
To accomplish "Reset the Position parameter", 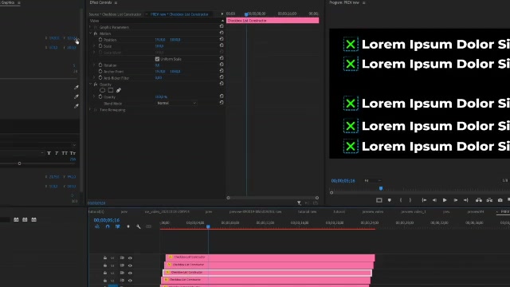I will click(222, 39).
